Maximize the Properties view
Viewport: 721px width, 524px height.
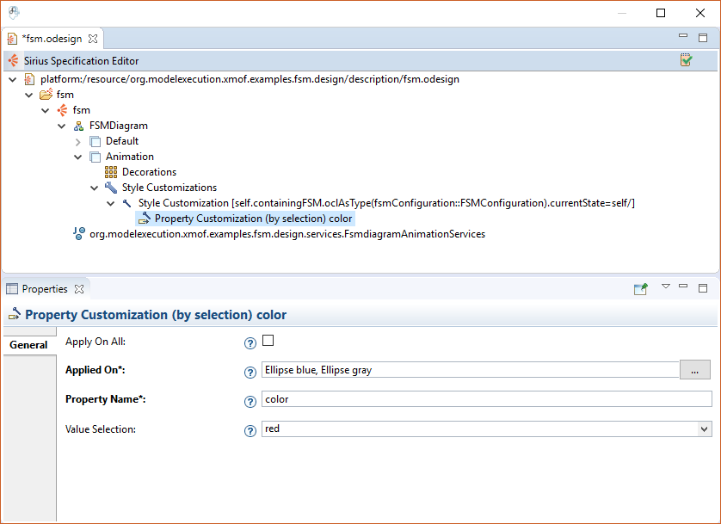(x=703, y=288)
